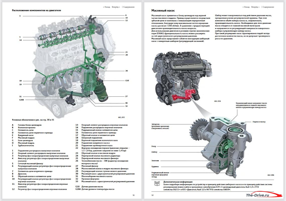Select legend entry "Масляный модуль"

26,143
